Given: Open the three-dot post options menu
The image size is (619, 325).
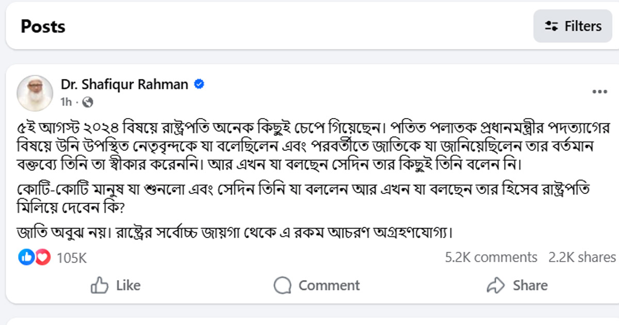Looking at the screenshot, I should (599, 92).
